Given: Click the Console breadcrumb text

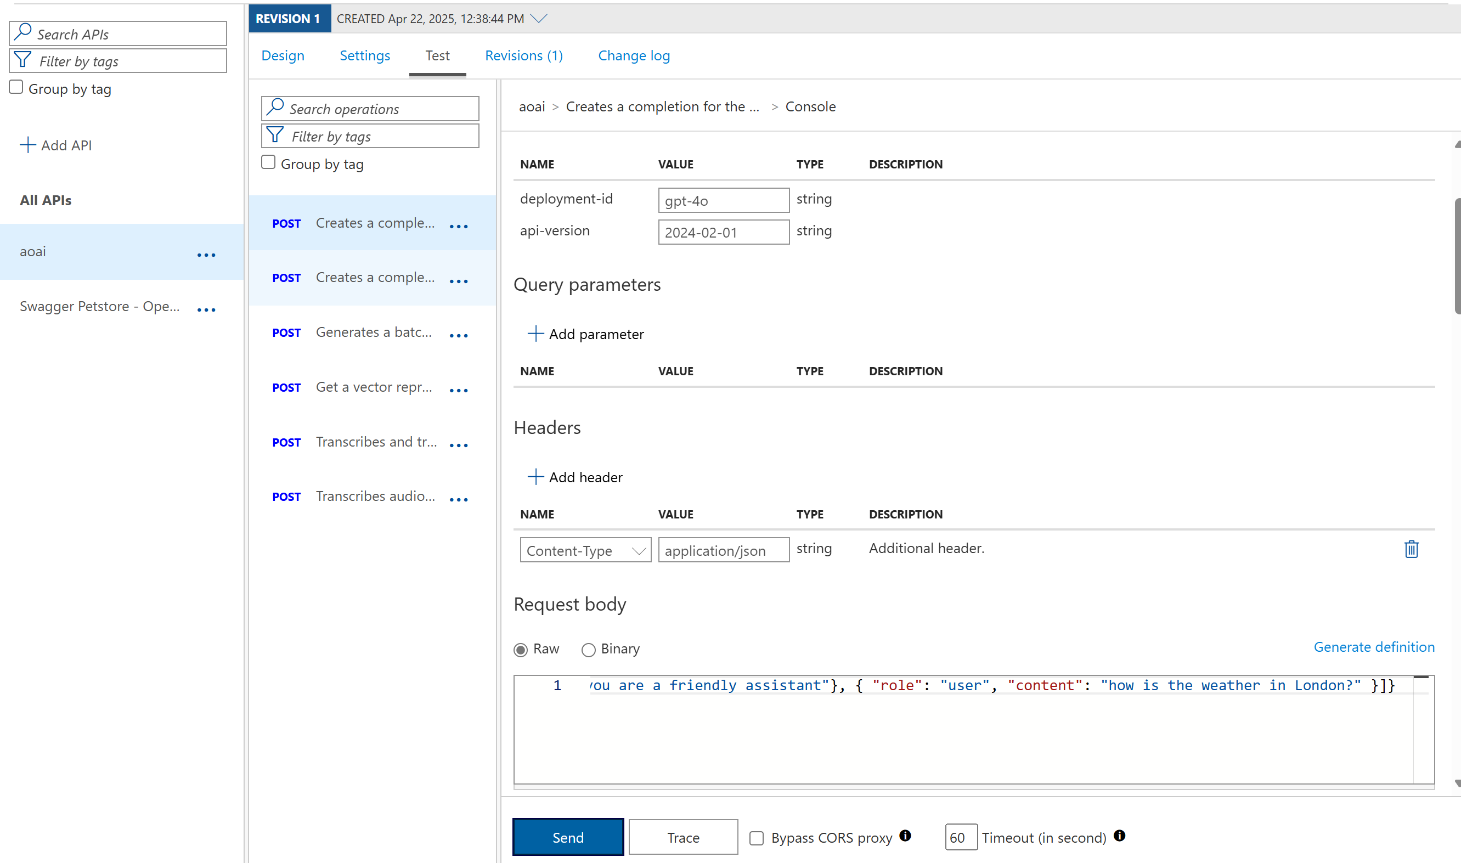Looking at the screenshot, I should tap(810, 106).
